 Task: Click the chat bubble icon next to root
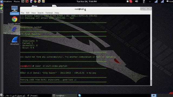(x=167, y=1)
